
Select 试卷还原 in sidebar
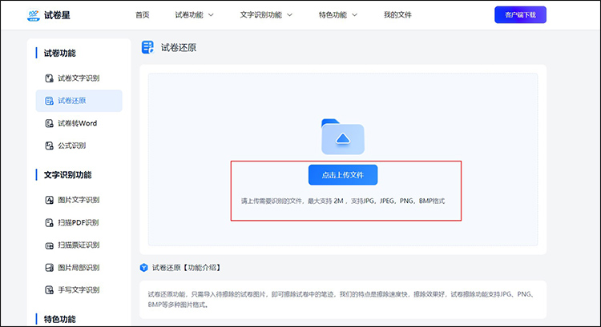click(x=79, y=101)
